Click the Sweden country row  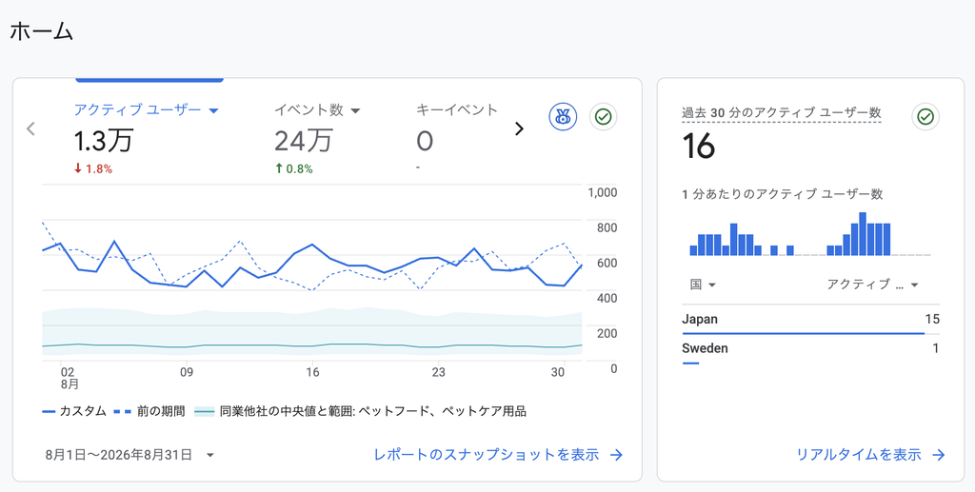(x=811, y=352)
